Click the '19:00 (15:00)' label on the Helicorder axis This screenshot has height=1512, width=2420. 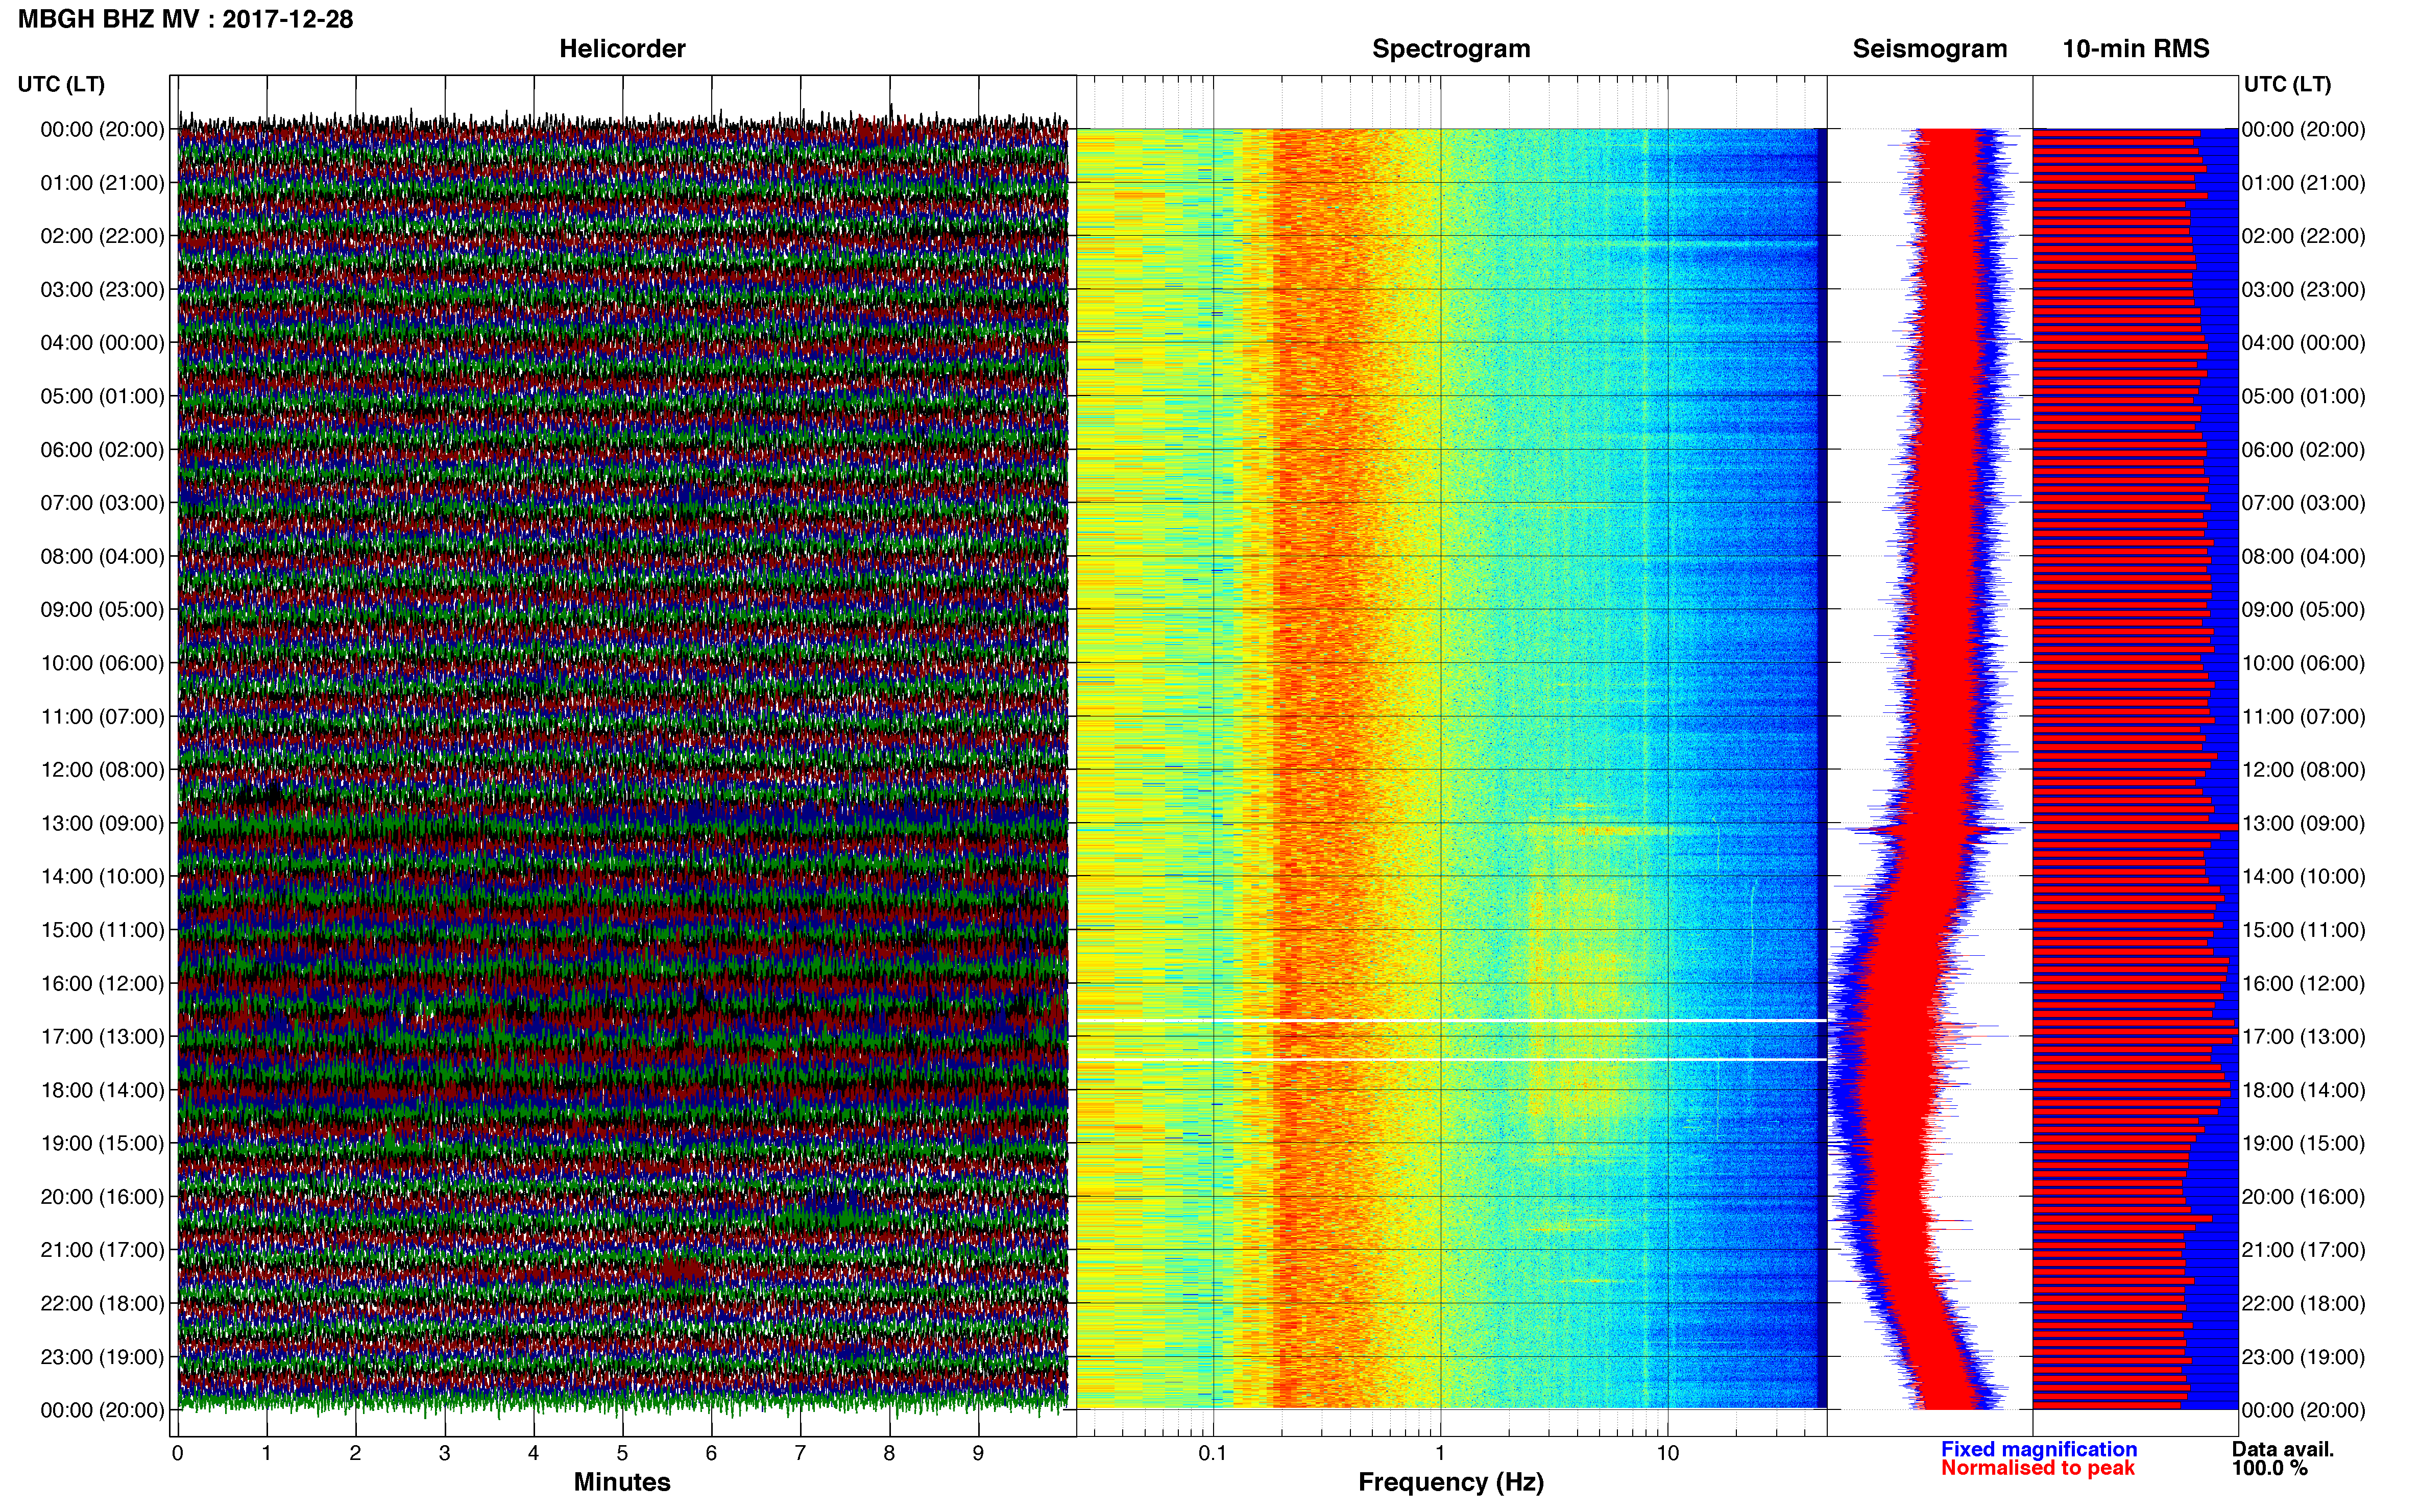(102, 1143)
